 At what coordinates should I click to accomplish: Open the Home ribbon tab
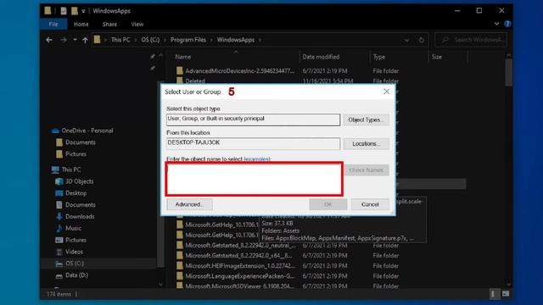coord(81,25)
